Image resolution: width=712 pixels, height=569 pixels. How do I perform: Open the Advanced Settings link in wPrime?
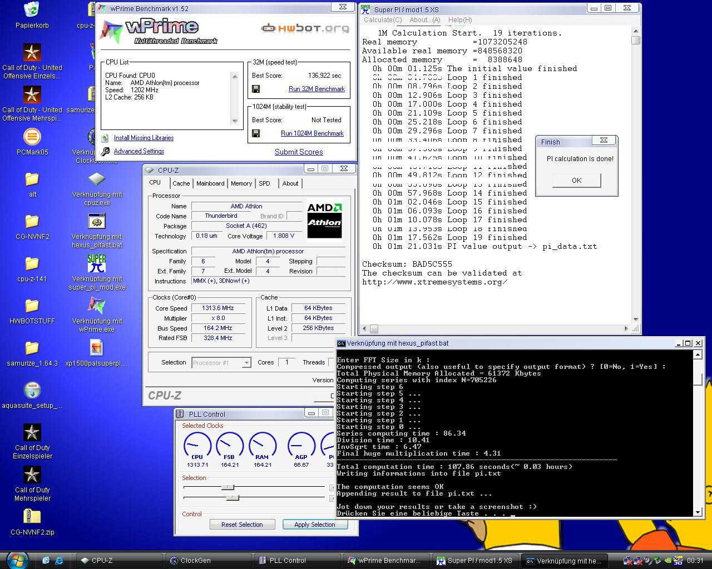139,151
